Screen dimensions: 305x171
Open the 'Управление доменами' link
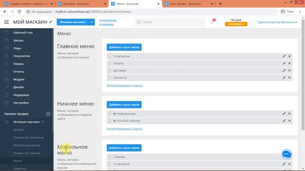(108, 22)
